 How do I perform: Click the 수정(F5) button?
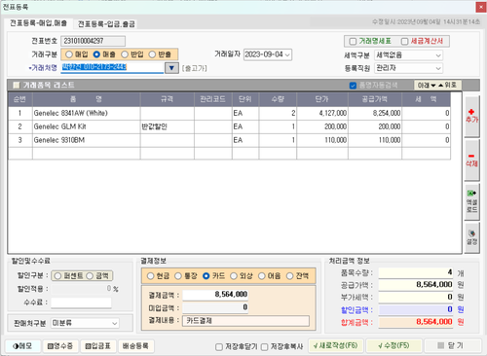click(x=393, y=345)
